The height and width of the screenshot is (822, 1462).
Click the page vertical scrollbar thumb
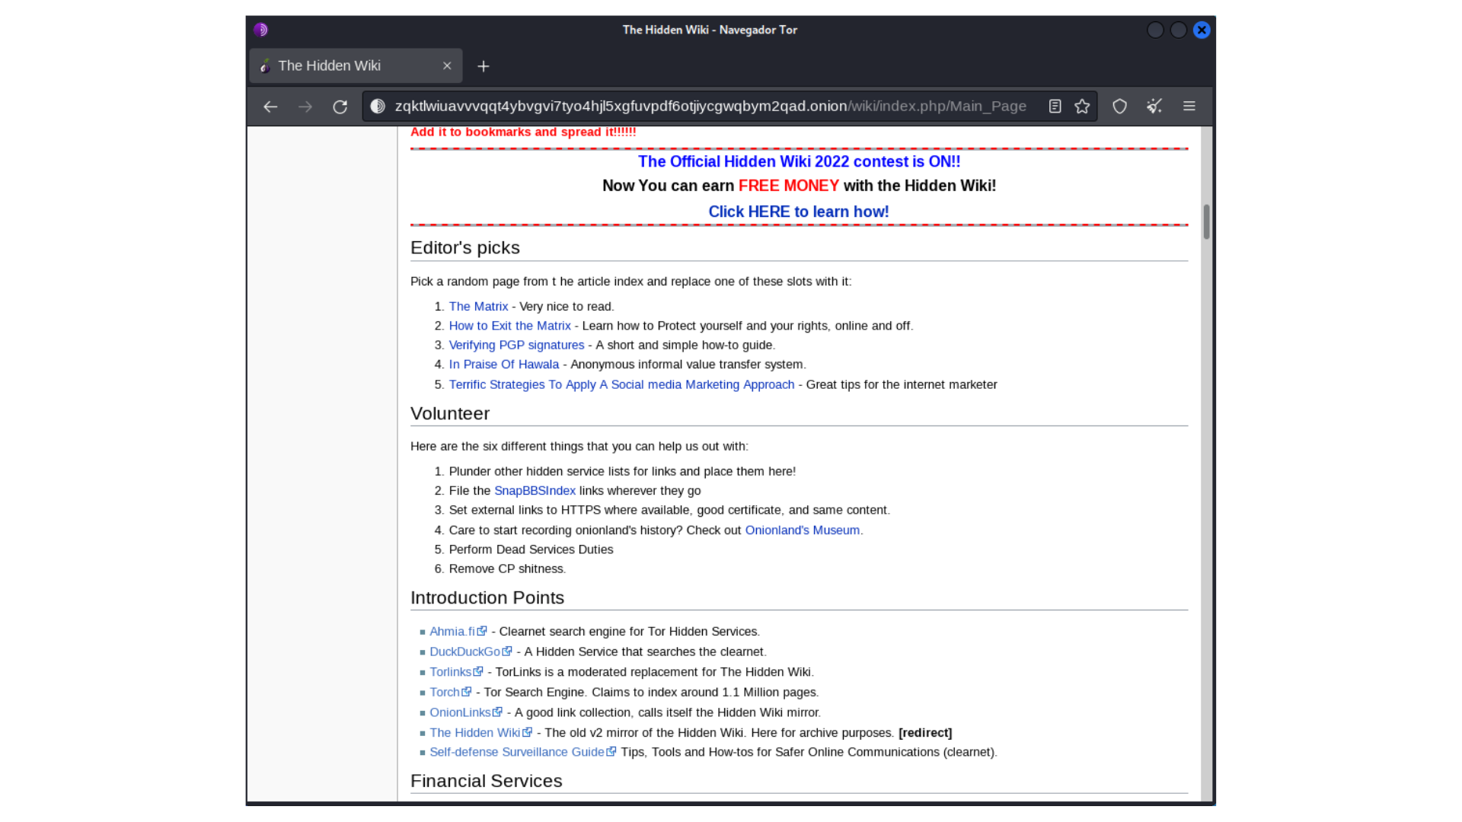coord(1207,221)
